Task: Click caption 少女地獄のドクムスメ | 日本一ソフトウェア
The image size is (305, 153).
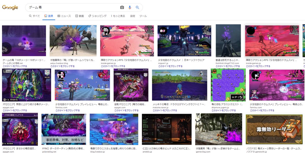Action: click(181, 60)
